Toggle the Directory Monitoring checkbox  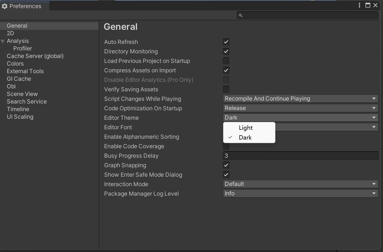pyautogui.click(x=226, y=51)
